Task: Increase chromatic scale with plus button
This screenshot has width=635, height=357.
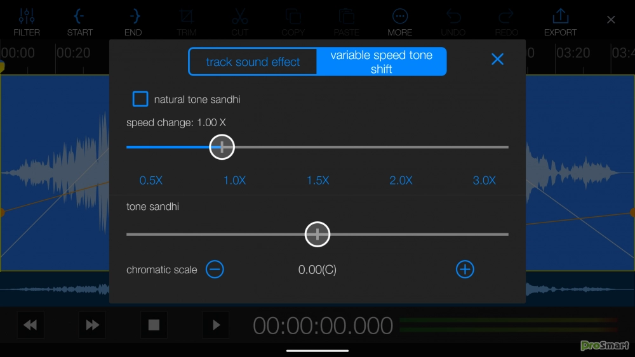Action: [465, 269]
